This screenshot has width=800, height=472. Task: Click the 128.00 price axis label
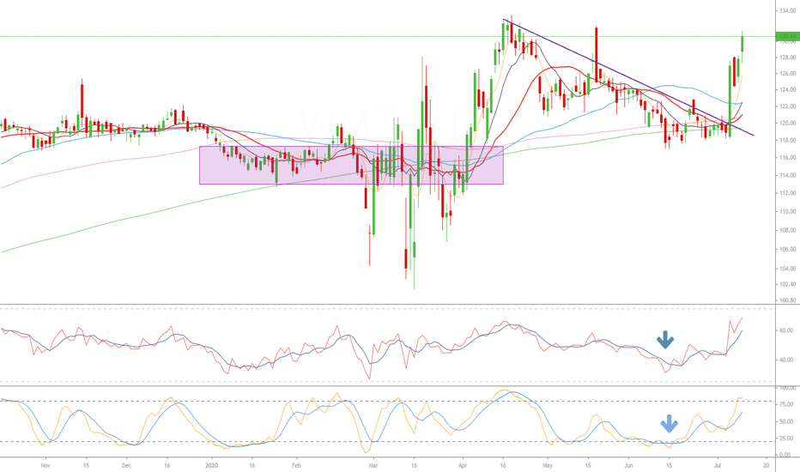click(788, 57)
